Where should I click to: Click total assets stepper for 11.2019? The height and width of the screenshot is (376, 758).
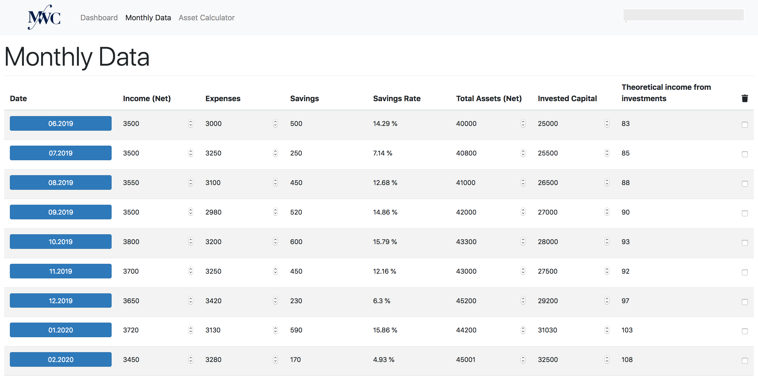point(523,271)
